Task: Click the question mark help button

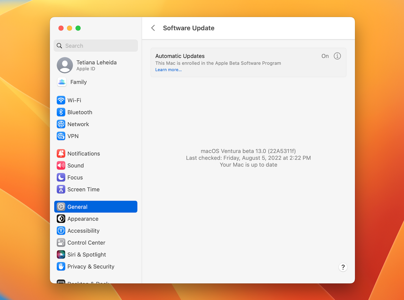Action: click(x=343, y=267)
